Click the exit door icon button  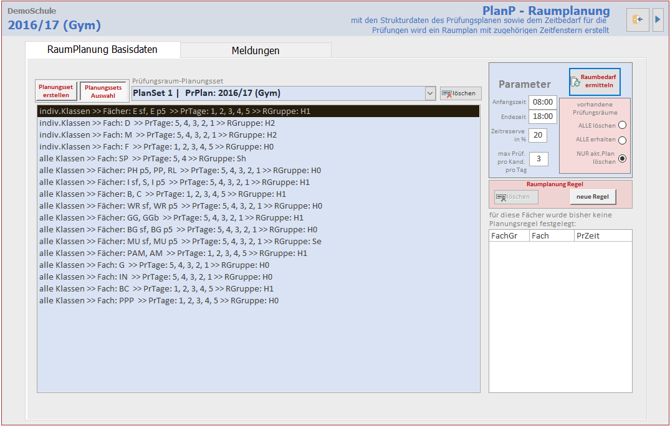[x=638, y=19]
